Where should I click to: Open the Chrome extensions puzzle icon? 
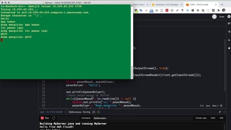tap(218, 10)
